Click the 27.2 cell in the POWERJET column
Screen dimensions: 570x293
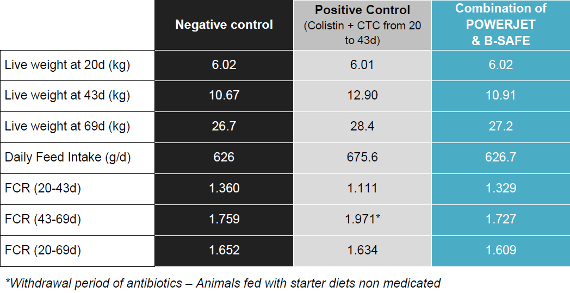coord(500,127)
